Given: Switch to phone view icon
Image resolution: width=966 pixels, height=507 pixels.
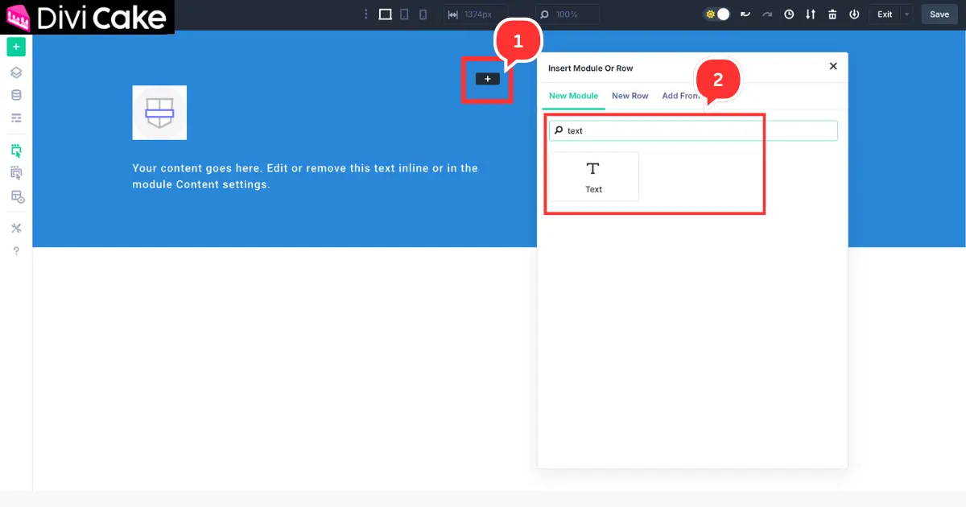Looking at the screenshot, I should click(x=423, y=14).
